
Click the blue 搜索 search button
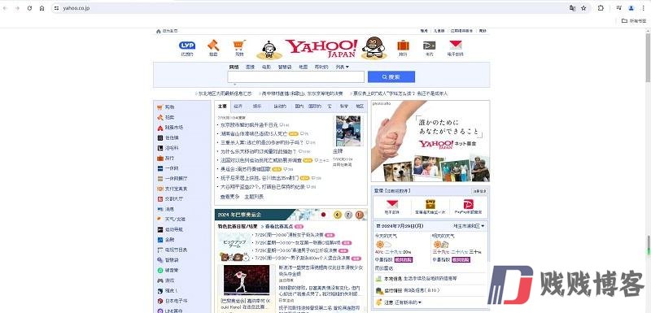[x=391, y=76]
